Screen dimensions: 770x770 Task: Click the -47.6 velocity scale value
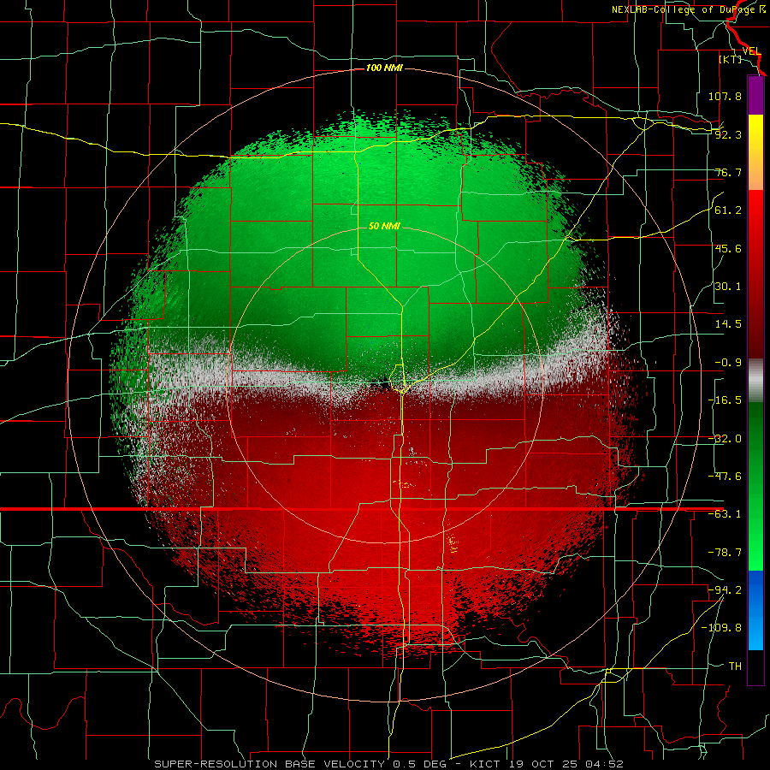point(725,477)
